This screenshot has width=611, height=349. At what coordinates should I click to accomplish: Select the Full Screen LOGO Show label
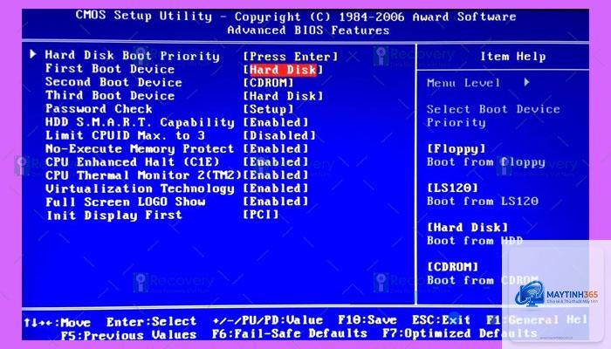tap(125, 202)
